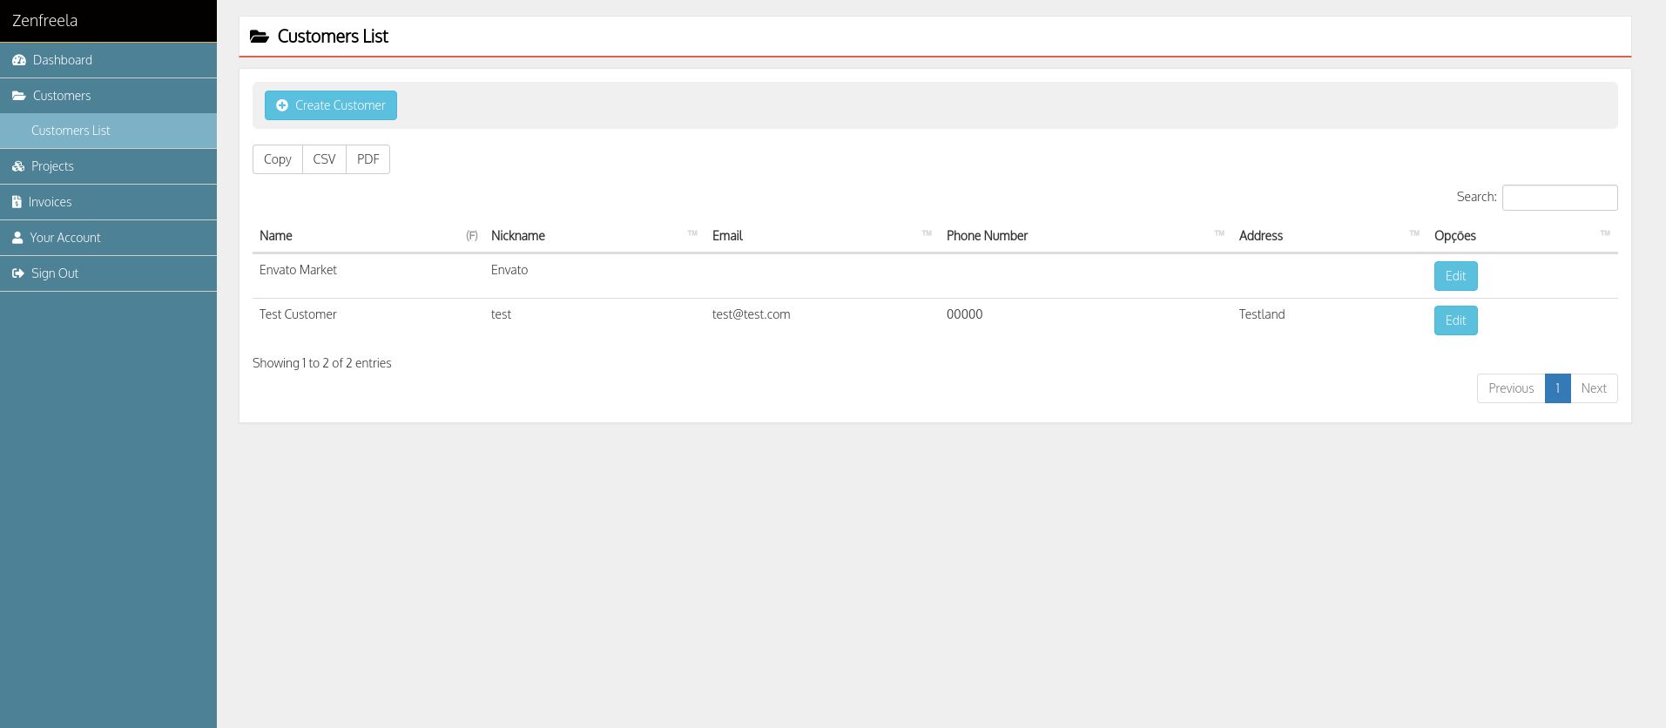
Task: Export table using the CSV button
Action: pyautogui.click(x=324, y=159)
